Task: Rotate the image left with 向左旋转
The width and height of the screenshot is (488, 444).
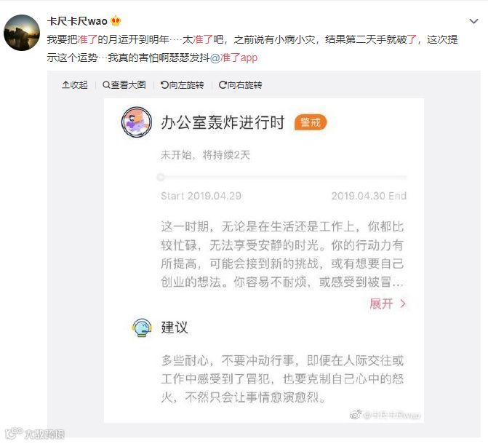Action: [182, 84]
